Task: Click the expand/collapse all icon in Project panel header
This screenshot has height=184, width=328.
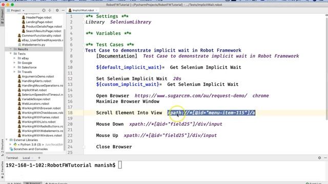Action: coord(50,10)
